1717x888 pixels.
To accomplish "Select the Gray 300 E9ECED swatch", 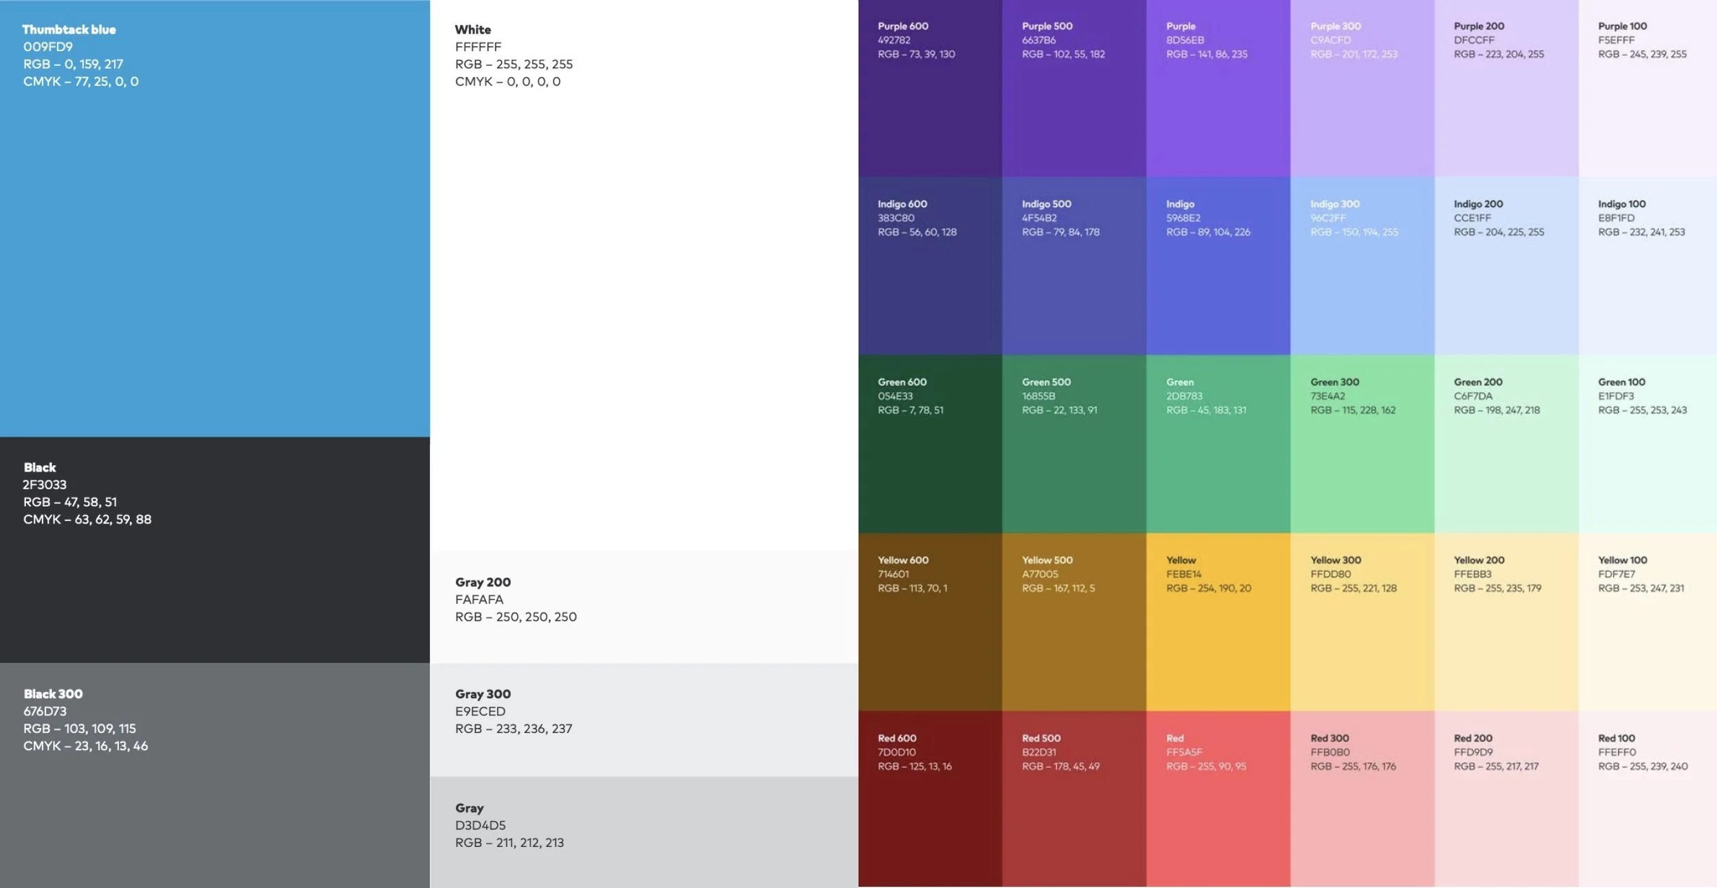I will (x=644, y=719).
